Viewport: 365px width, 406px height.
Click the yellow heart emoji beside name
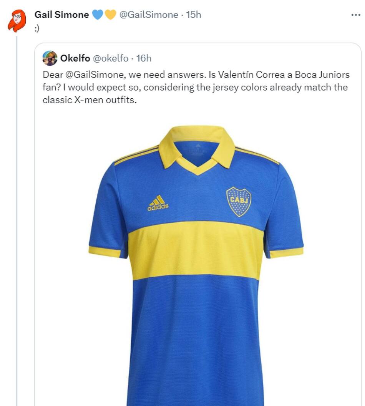tap(110, 15)
